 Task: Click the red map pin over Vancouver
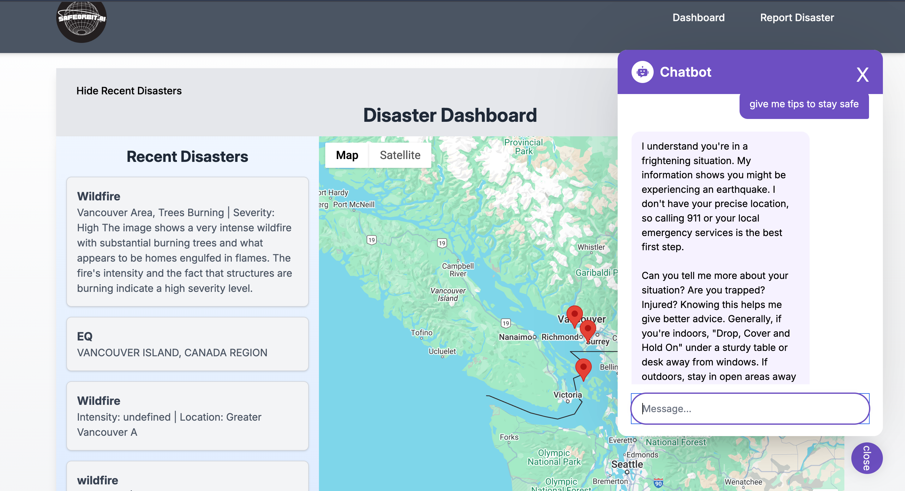pos(574,314)
